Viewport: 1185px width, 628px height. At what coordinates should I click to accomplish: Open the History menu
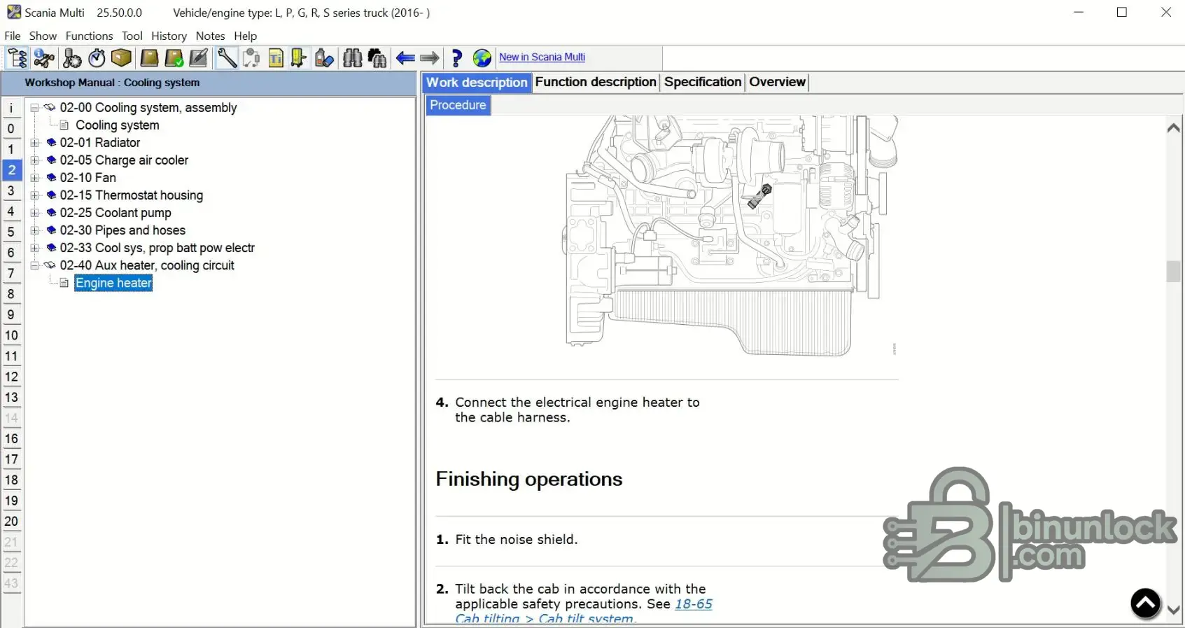pos(169,36)
